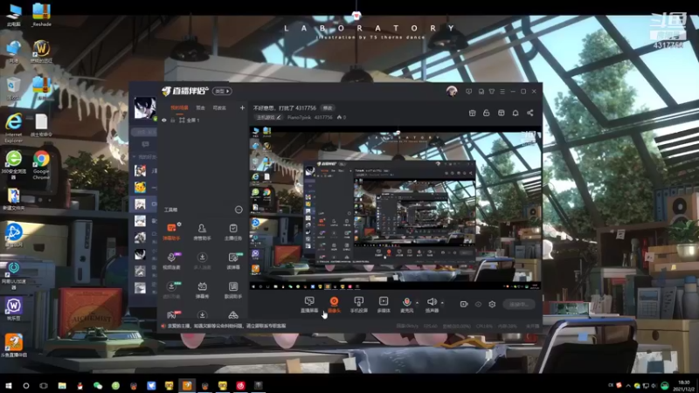Open the user avatar in the title bar
Image resolution: width=699 pixels, height=393 pixels.
click(x=452, y=92)
